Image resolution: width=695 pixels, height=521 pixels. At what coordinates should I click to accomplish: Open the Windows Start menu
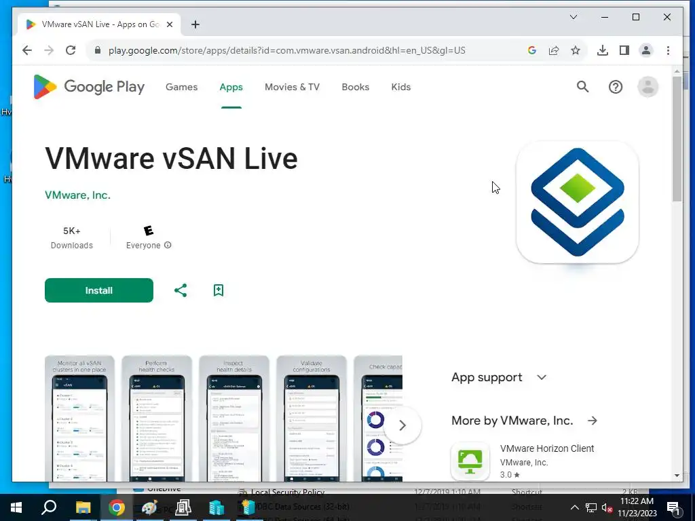click(16, 507)
